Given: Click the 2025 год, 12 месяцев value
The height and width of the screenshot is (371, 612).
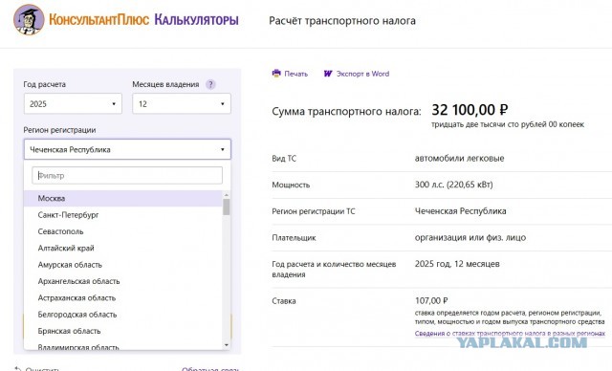Looking at the screenshot, I should 457,264.
